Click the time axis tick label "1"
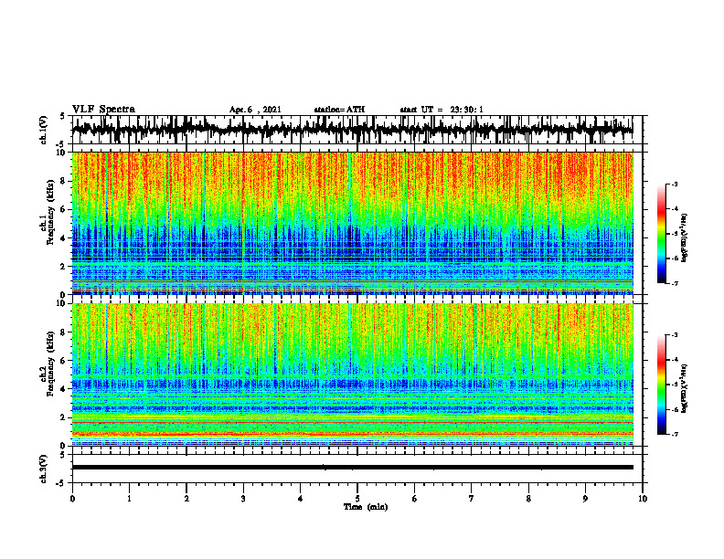 [x=129, y=499]
